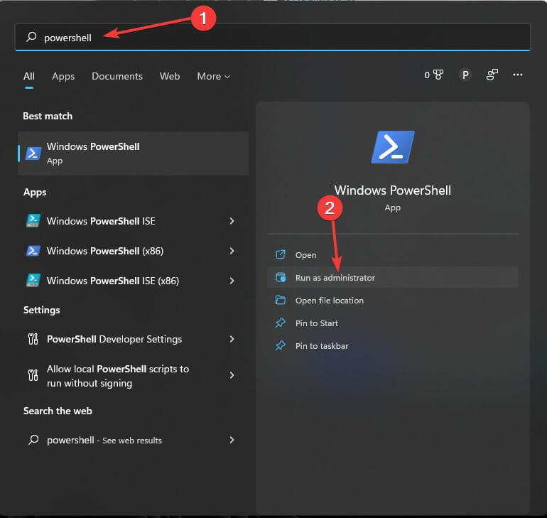The height and width of the screenshot is (518, 547).
Task: Select the Windows PowerShell best match text
Action: click(x=93, y=146)
